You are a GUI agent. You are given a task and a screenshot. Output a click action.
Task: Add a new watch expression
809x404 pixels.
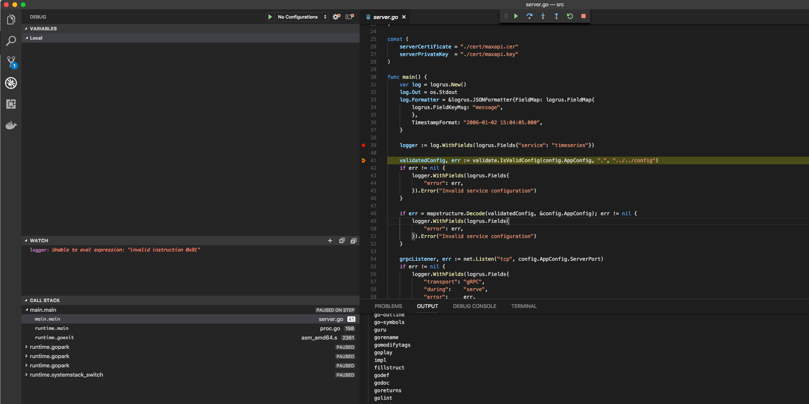tap(330, 241)
